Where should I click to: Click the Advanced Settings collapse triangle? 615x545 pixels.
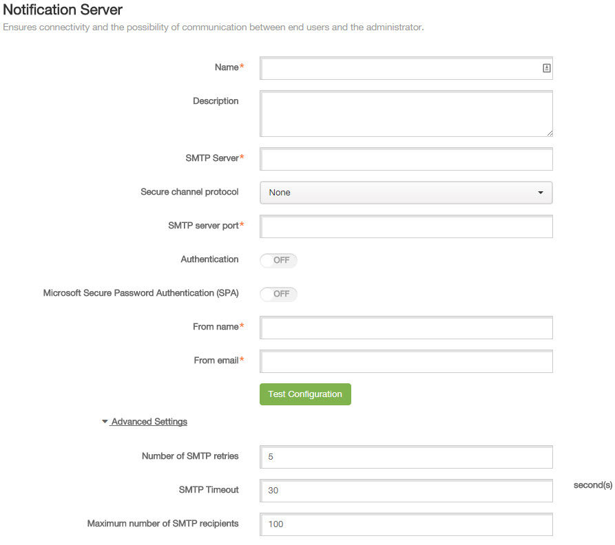pos(105,422)
